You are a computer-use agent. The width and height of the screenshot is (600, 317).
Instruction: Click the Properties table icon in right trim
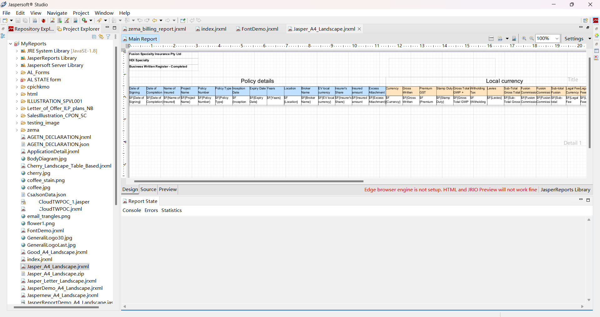597,51
